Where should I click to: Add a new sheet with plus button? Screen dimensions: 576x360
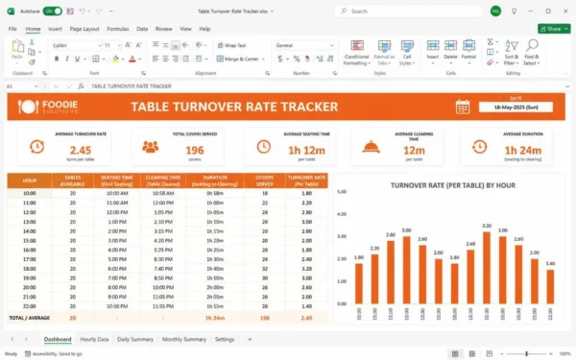coord(250,339)
